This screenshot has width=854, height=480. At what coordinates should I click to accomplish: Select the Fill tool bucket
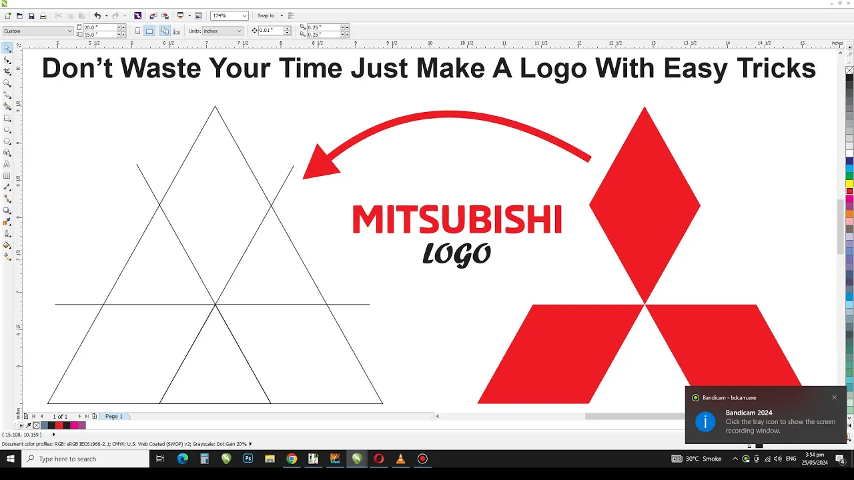click(x=7, y=245)
